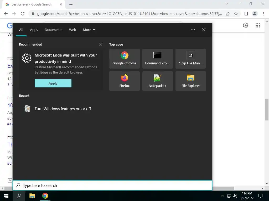Select the All search tab
The image size is (269, 201).
pyautogui.click(x=21, y=30)
